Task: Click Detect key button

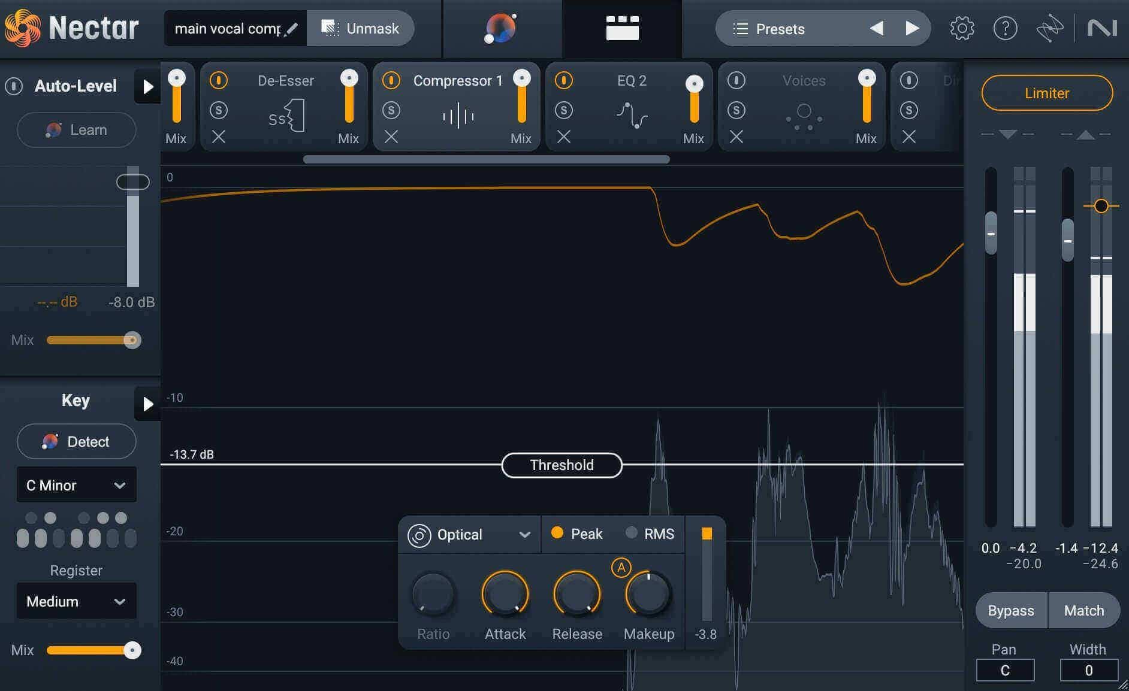Action: point(77,441)
